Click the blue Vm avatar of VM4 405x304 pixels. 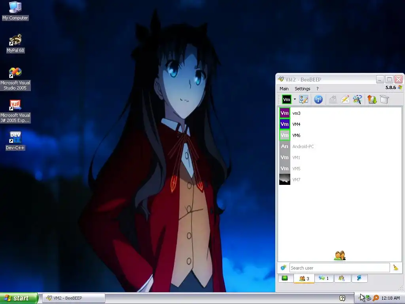pos(285,124)
